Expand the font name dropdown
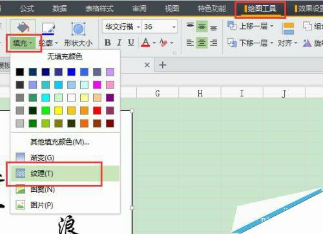Image resolution: width=323 pixels, height=234 pixels. click(x=138, y=27)
